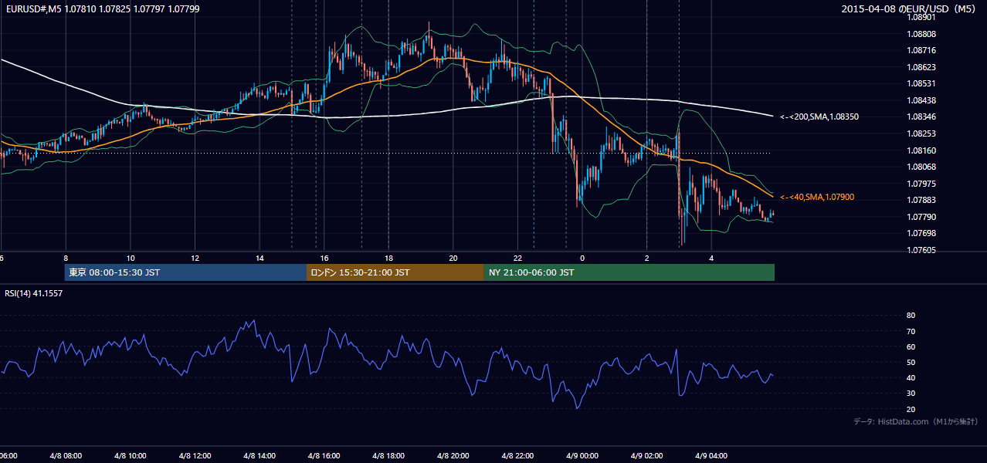This screenshot has height=463, width=987.
Task: Click the 4/8 10:00 time axis label
Action: click(131, 455)
